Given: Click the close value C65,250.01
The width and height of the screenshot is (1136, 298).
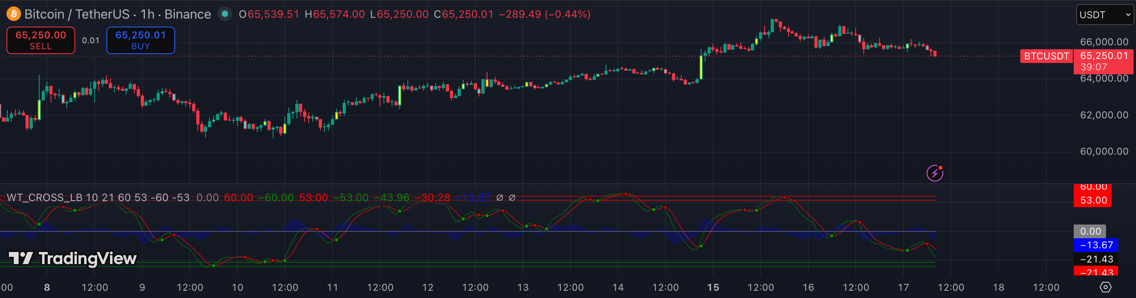Looking at the screenshot, I should (x=464, y=14).
